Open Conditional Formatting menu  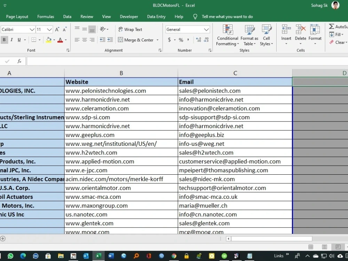[x=228, y=35]
